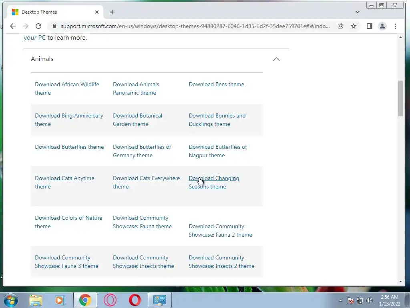The image size is (410, 308).
Task: Click the browser forward arrow
Action: [x=25, y=26]
